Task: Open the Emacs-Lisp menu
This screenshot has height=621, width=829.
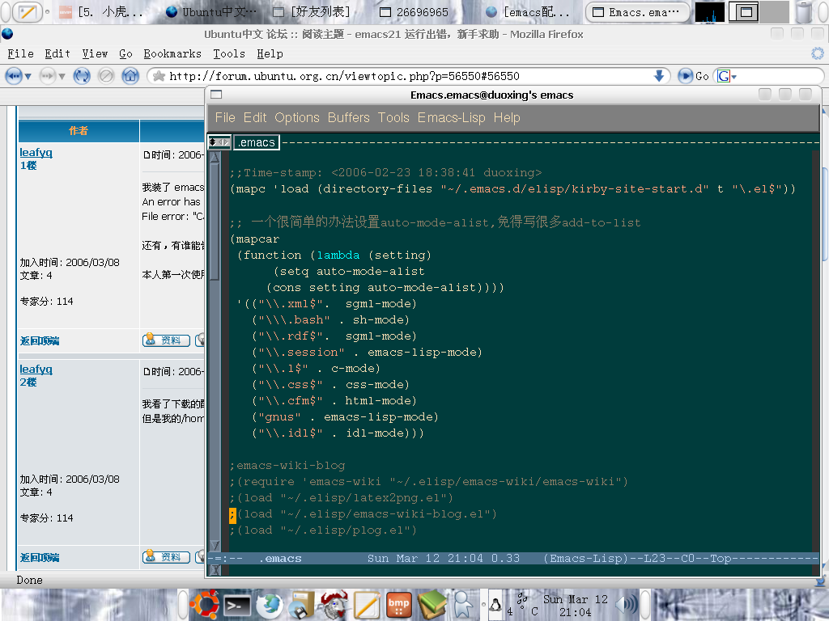Action: [x=452, y=117]
